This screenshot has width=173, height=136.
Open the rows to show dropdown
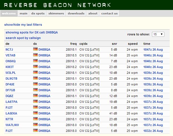158,34
